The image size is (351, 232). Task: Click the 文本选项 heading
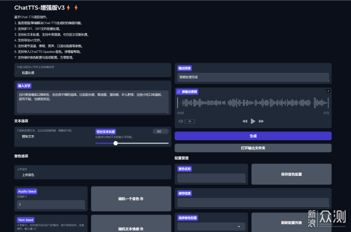click(21, 121)
